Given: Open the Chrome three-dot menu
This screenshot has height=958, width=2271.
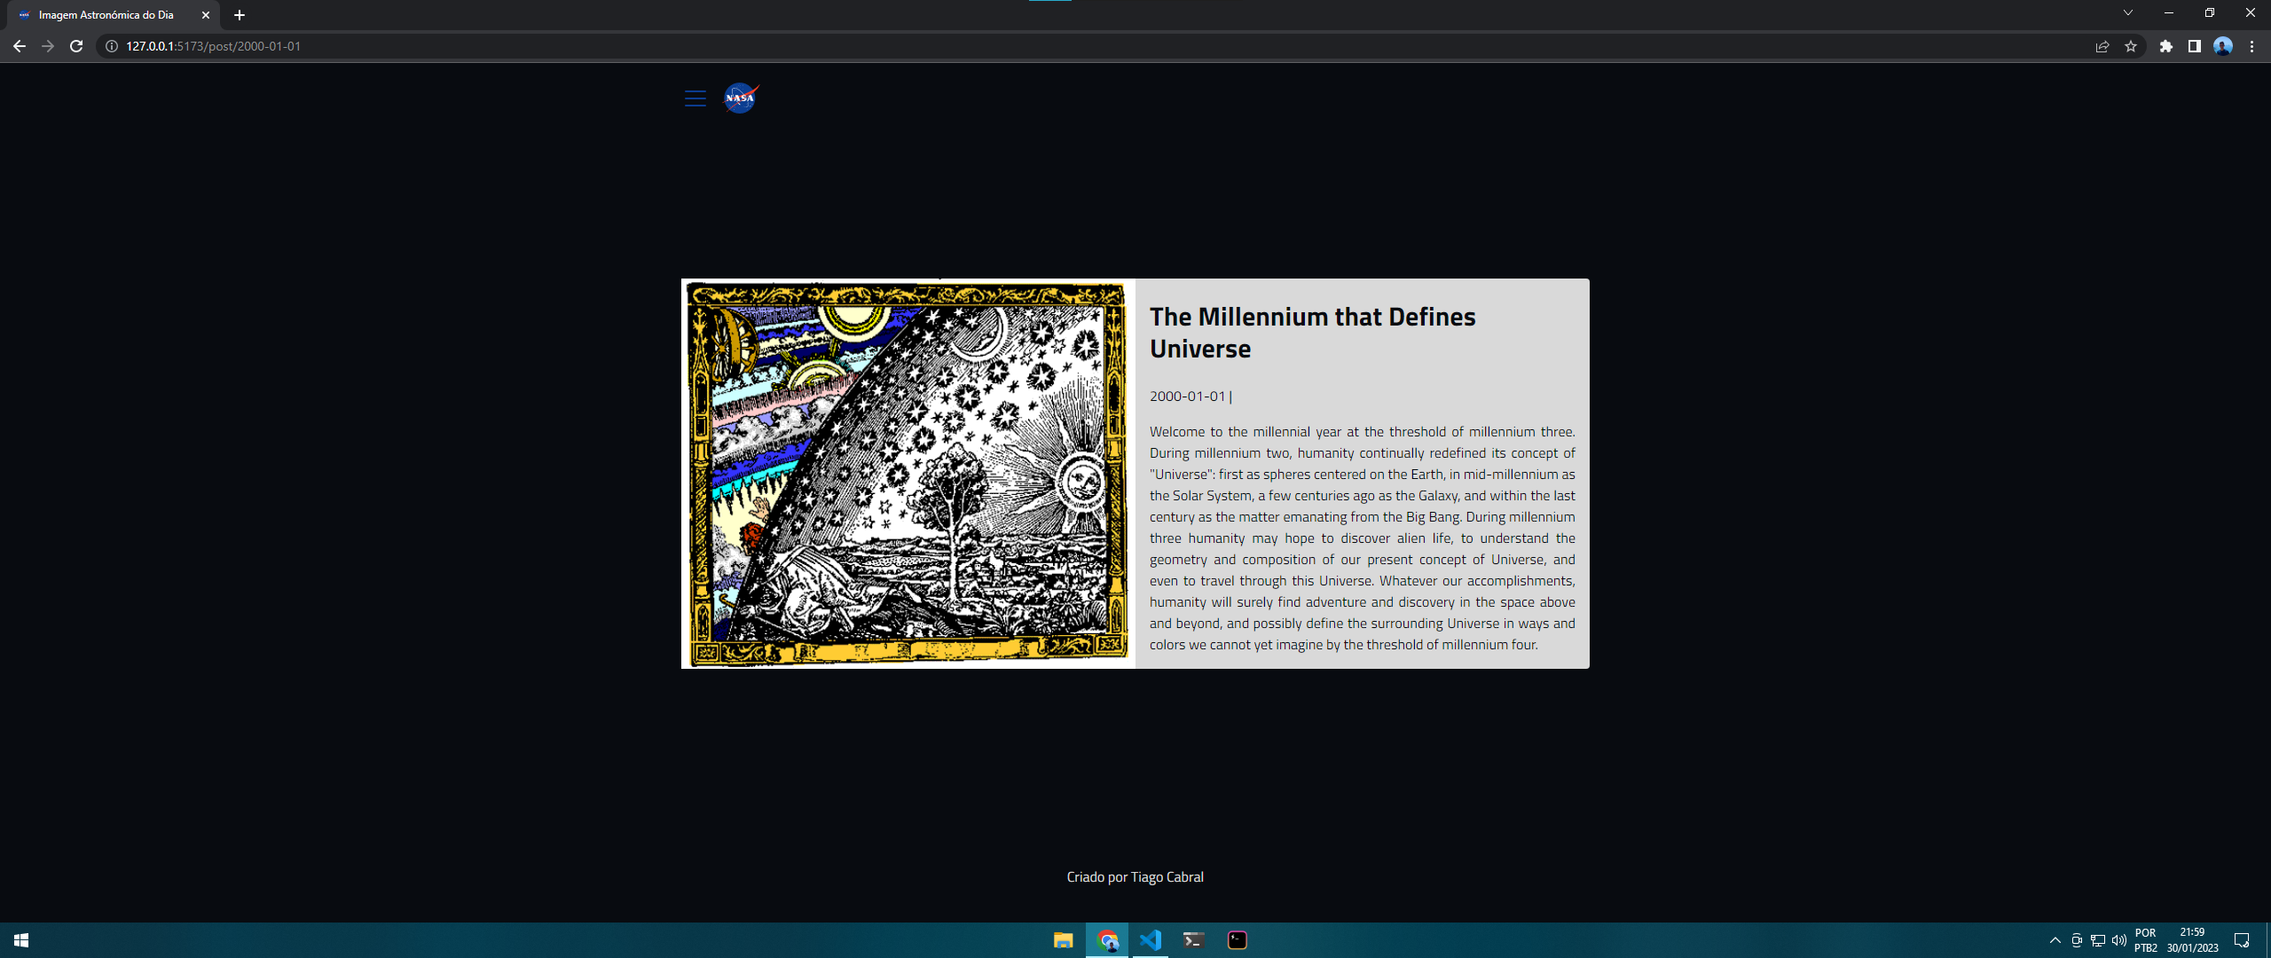Looking at the screenshot, I should pyautogui.click(x=2251, y=46).
